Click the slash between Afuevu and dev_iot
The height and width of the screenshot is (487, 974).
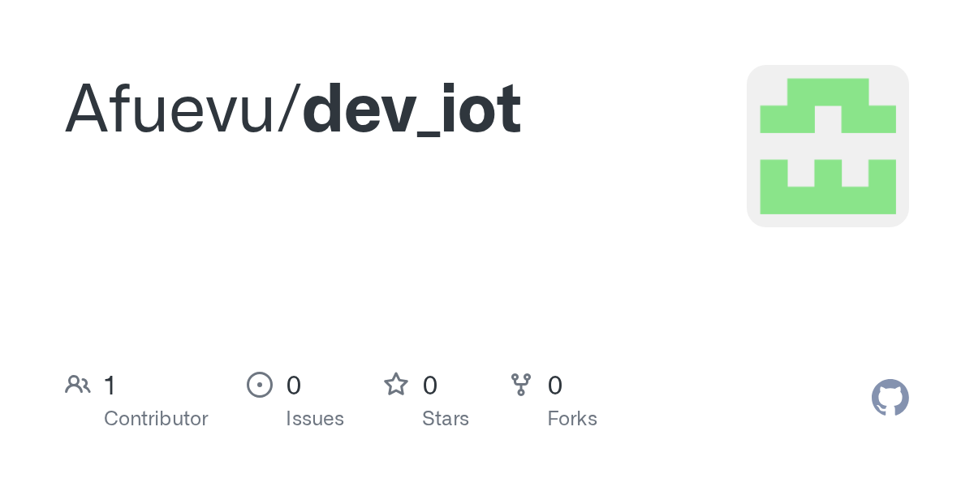pyautogui.click(x=289, y=109)
